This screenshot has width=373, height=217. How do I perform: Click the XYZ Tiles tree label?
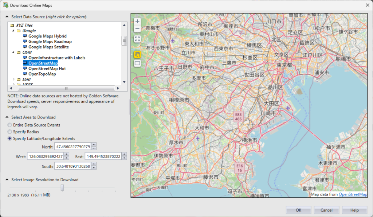24,25
